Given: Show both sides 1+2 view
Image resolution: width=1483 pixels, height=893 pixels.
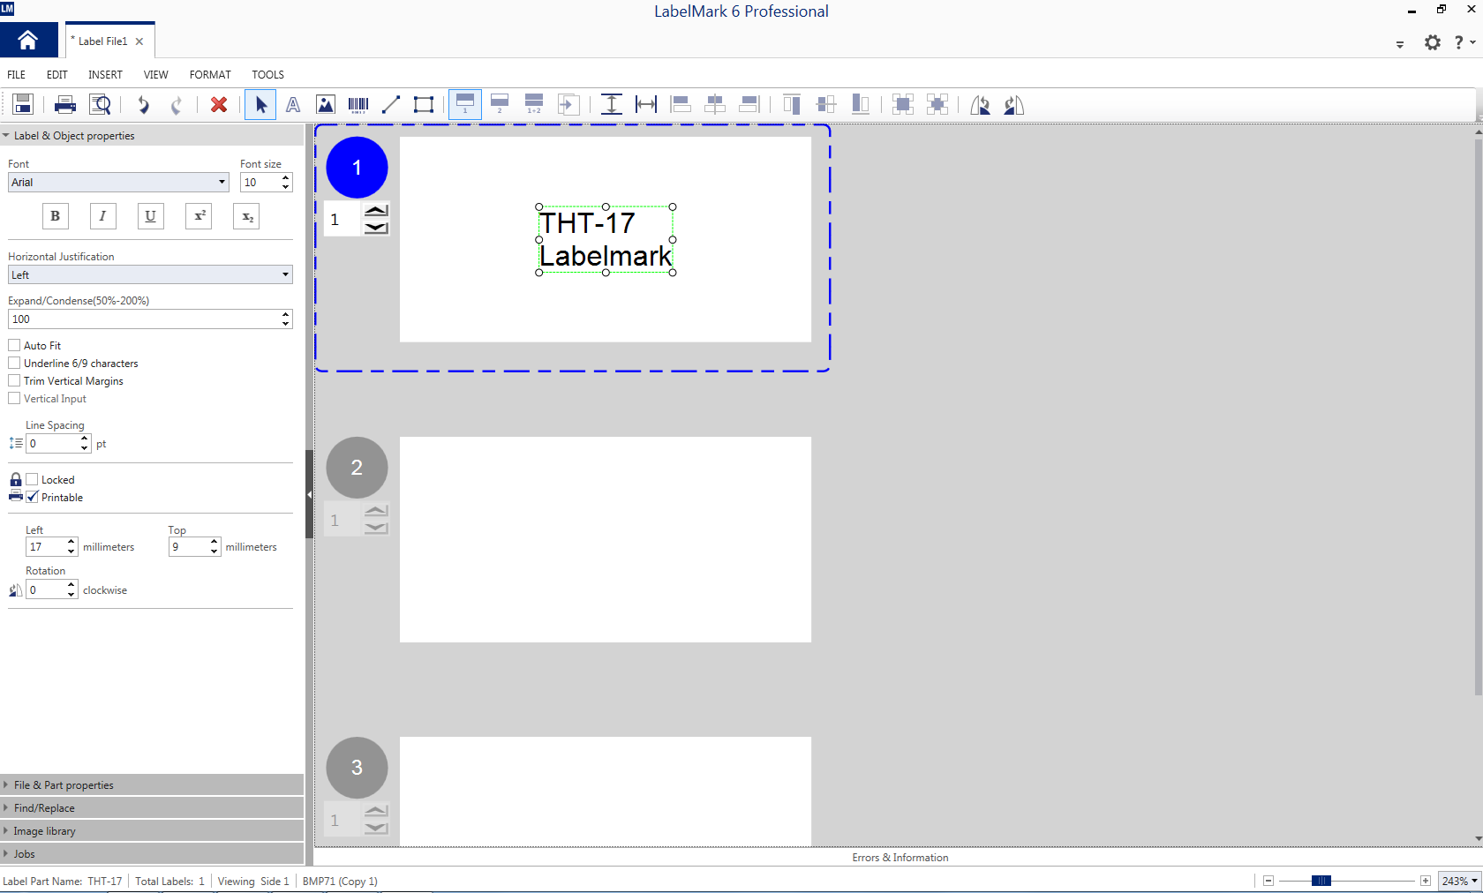Looking at the screenshot, I should (534, 104).
